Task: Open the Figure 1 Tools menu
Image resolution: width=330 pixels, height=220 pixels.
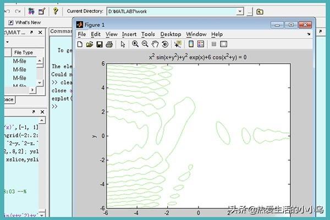Action: 148,34
